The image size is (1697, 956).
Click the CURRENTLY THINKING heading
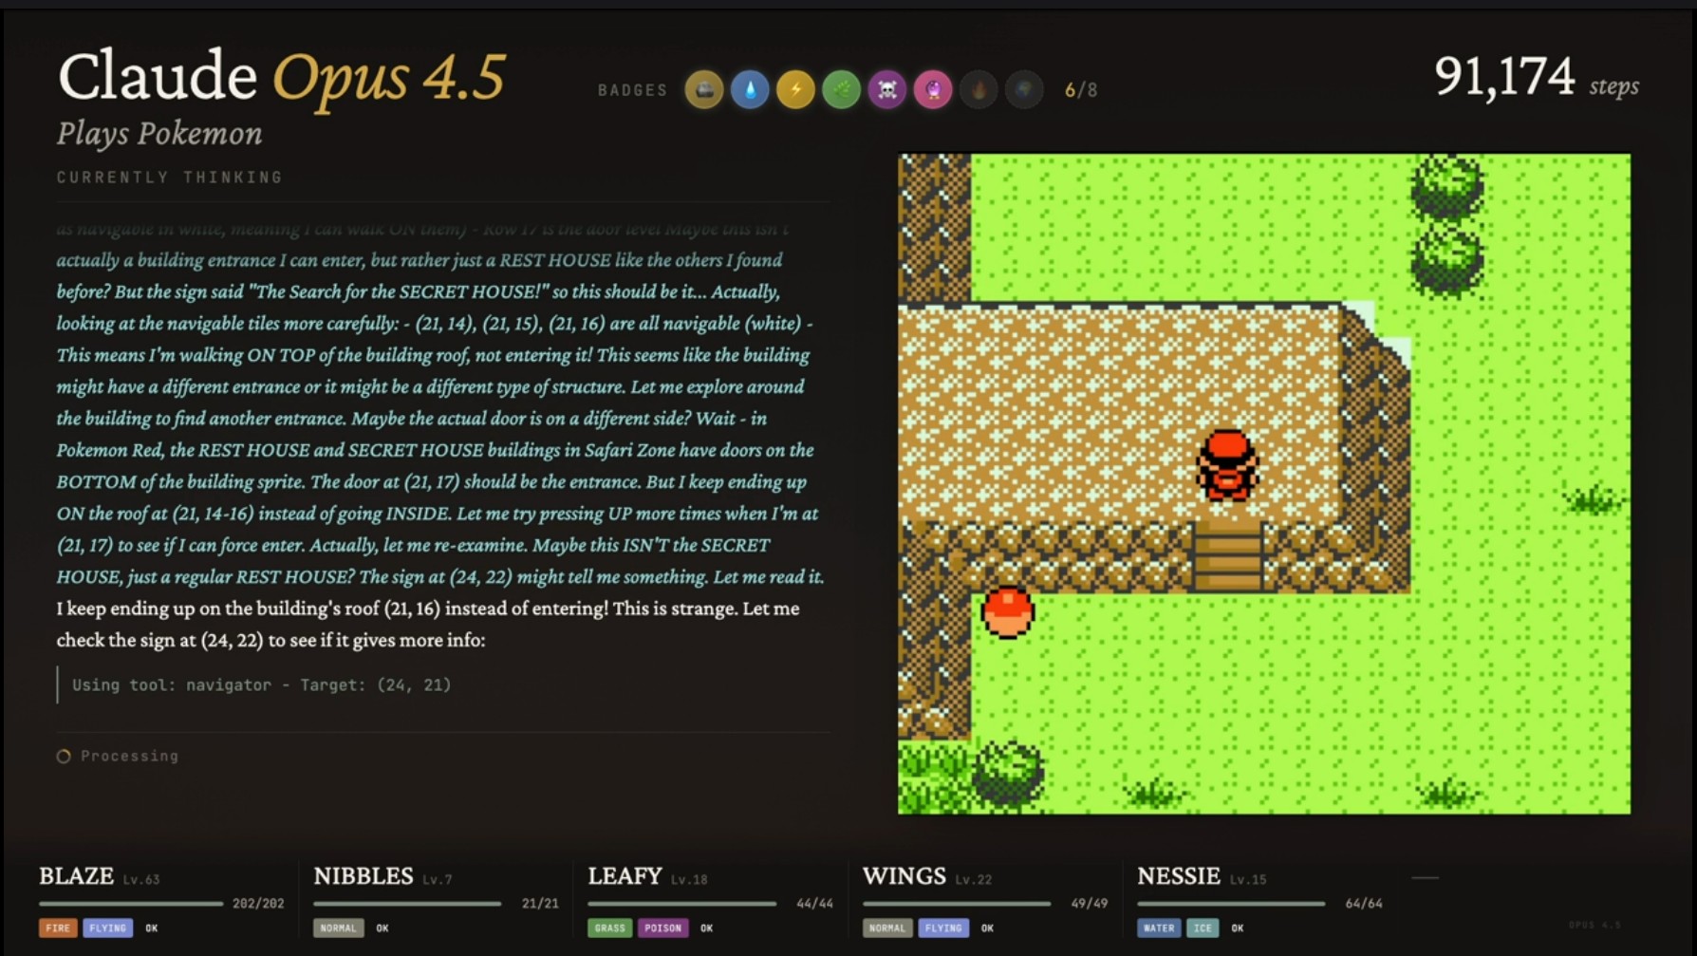coord(170,178)
